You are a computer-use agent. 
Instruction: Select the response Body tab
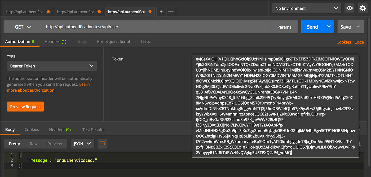point(10,130)
